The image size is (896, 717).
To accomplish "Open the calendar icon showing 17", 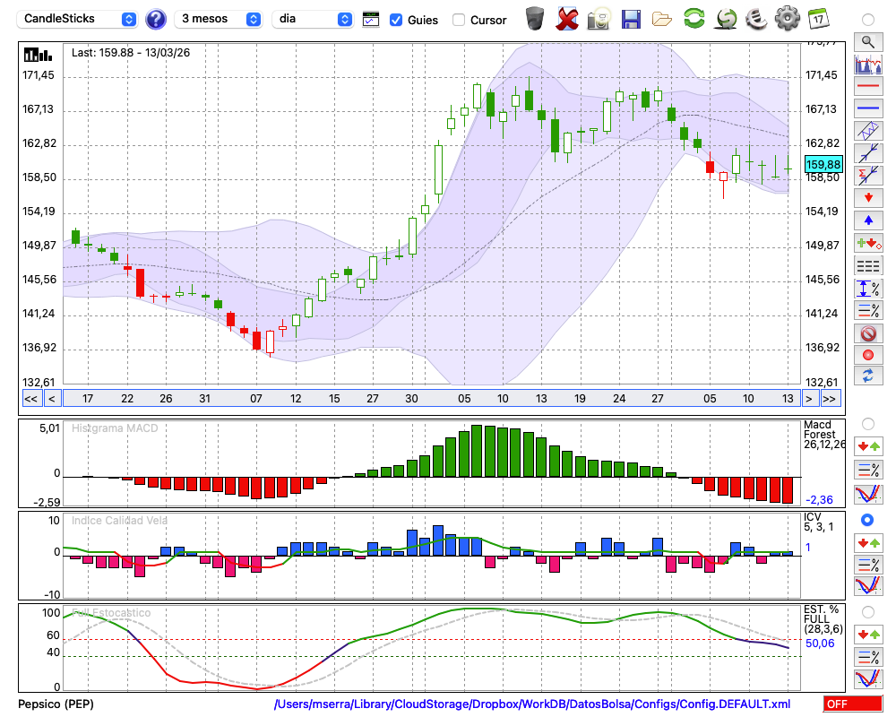I will coord(817,19).
